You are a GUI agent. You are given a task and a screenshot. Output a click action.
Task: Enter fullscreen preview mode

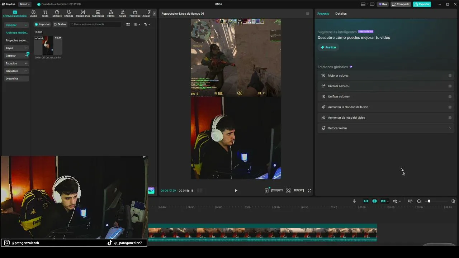pos(309,191)
